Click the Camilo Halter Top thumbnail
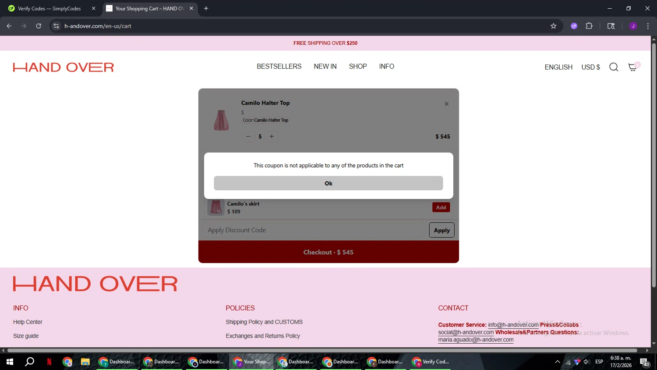Screen dimensions: 657x370 pyautogui.click(x=221, y=120)
